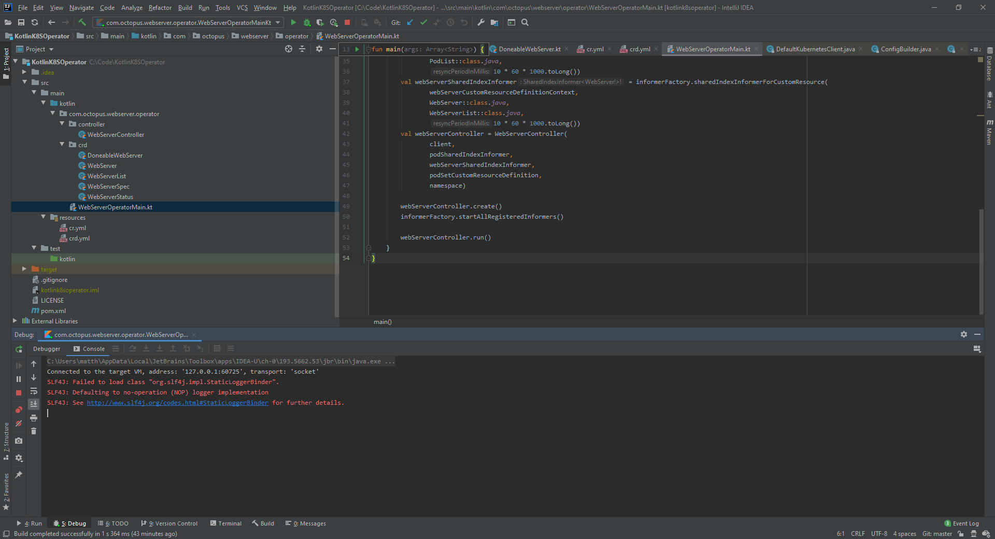Expand the target folder in project tree
Viewport: 995px width, 539px height.
[24, 269]
